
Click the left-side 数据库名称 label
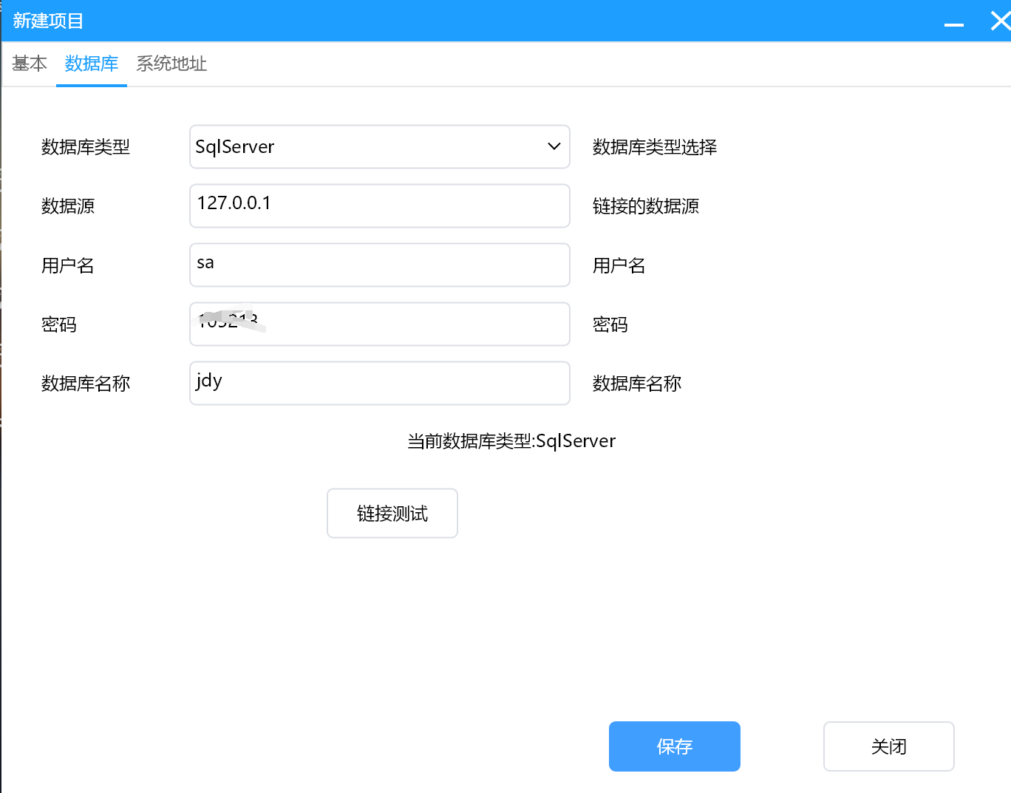pos(86,384)
